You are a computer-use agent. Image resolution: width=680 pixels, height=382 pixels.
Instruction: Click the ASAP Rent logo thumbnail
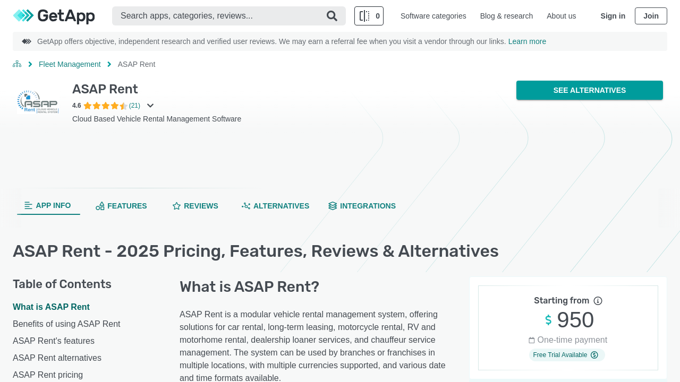(38, 101)
